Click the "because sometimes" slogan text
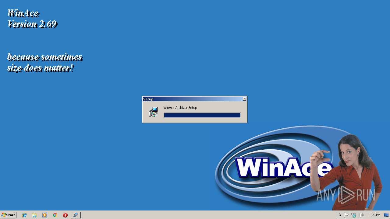This screenshot has width=390, height=219. click(44, 57)
